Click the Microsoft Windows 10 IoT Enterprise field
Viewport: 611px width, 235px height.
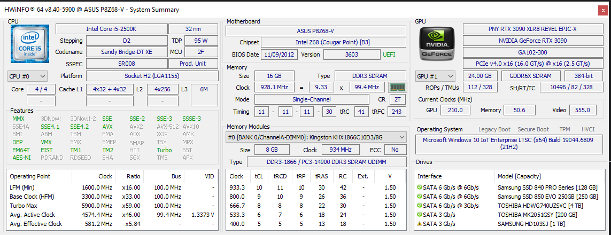coord(509,144)
